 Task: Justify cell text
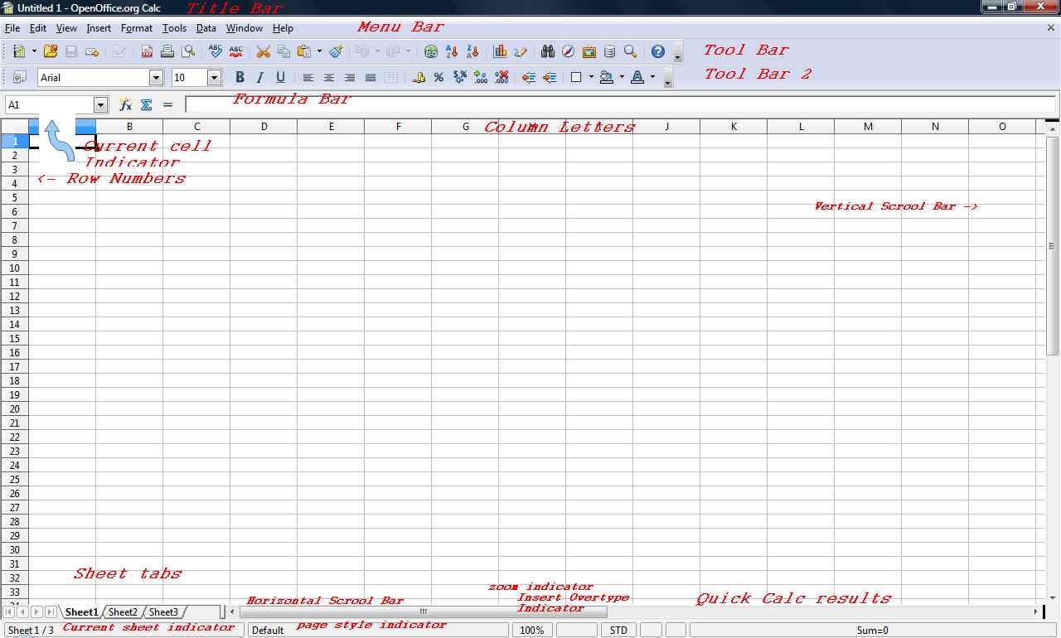pos(371,77)
